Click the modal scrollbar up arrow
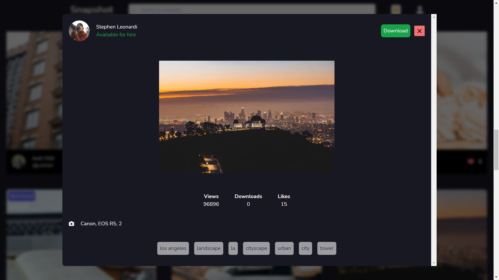This screenshot has height=280, width=499. [434, 17]
